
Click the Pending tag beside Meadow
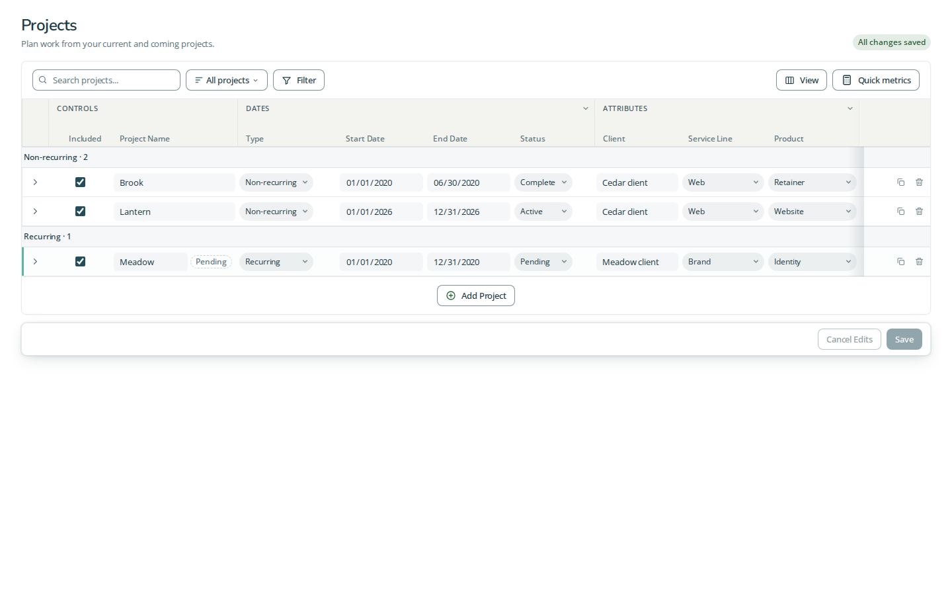[211, 262]
